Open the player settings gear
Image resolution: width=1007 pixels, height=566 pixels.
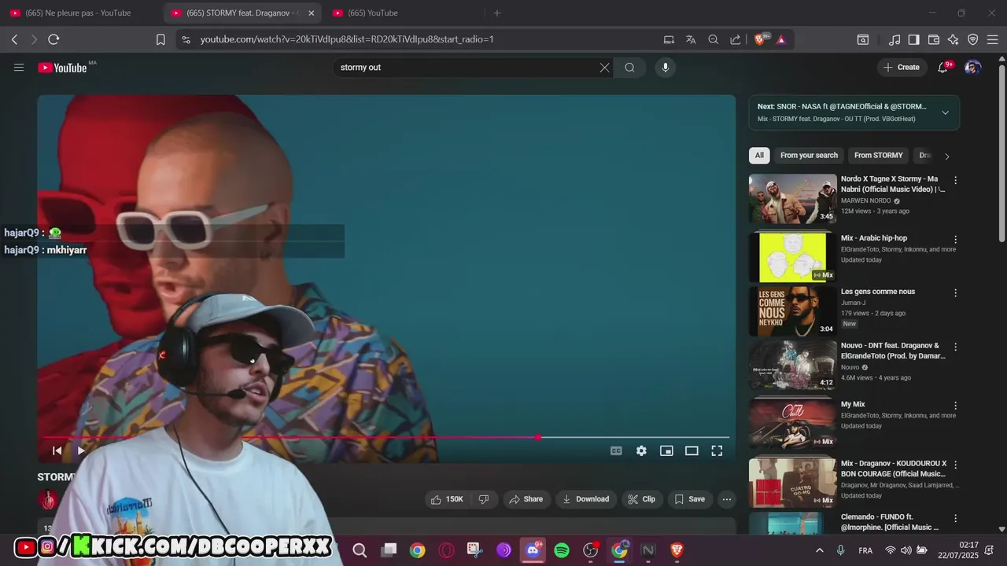[x=641, y=450]
